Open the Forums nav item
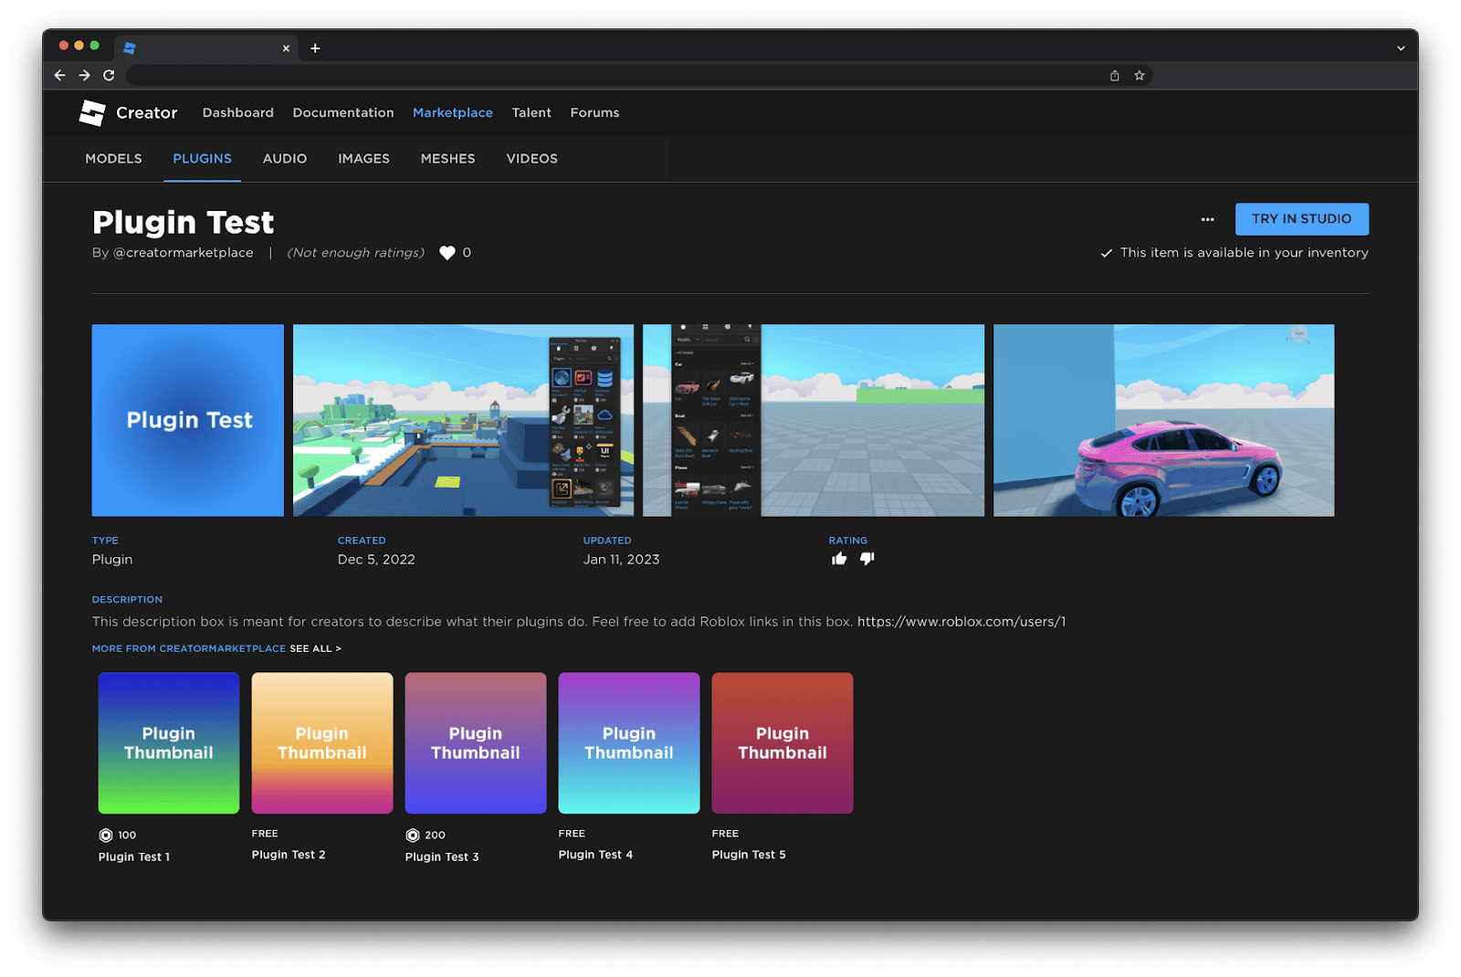This screenshot has width=1461, height=977. coord(594,112)
